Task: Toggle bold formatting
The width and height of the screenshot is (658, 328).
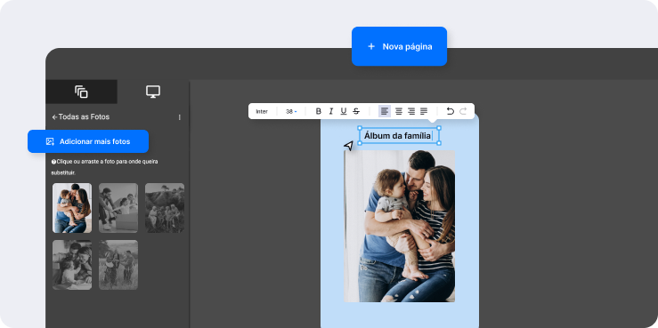Action: [x=319, y=111]
